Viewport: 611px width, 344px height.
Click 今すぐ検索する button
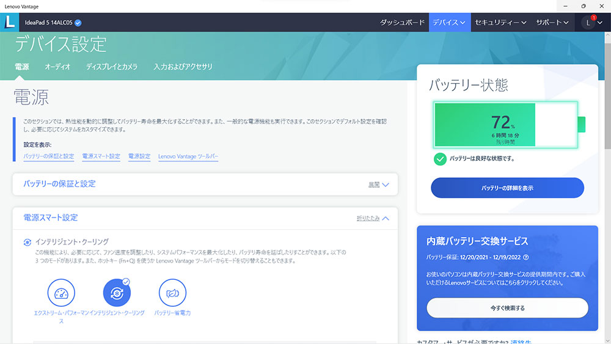pos(507,308)
